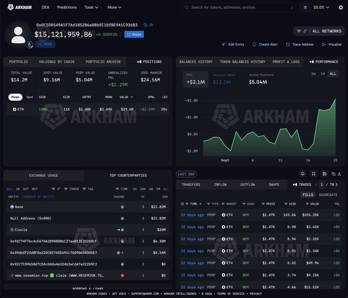Click the Arkham logo

19,7
